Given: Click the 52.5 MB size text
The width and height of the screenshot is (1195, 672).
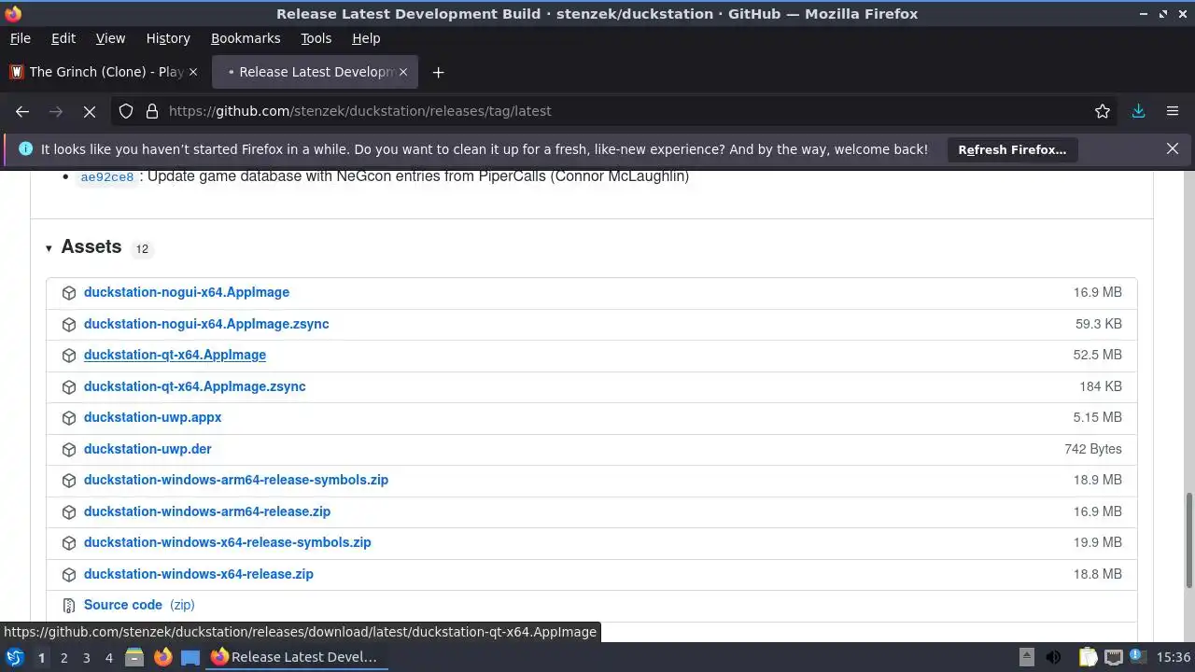Looking at the screenshot, I should pyautogui.click(x=1098, y=355).
